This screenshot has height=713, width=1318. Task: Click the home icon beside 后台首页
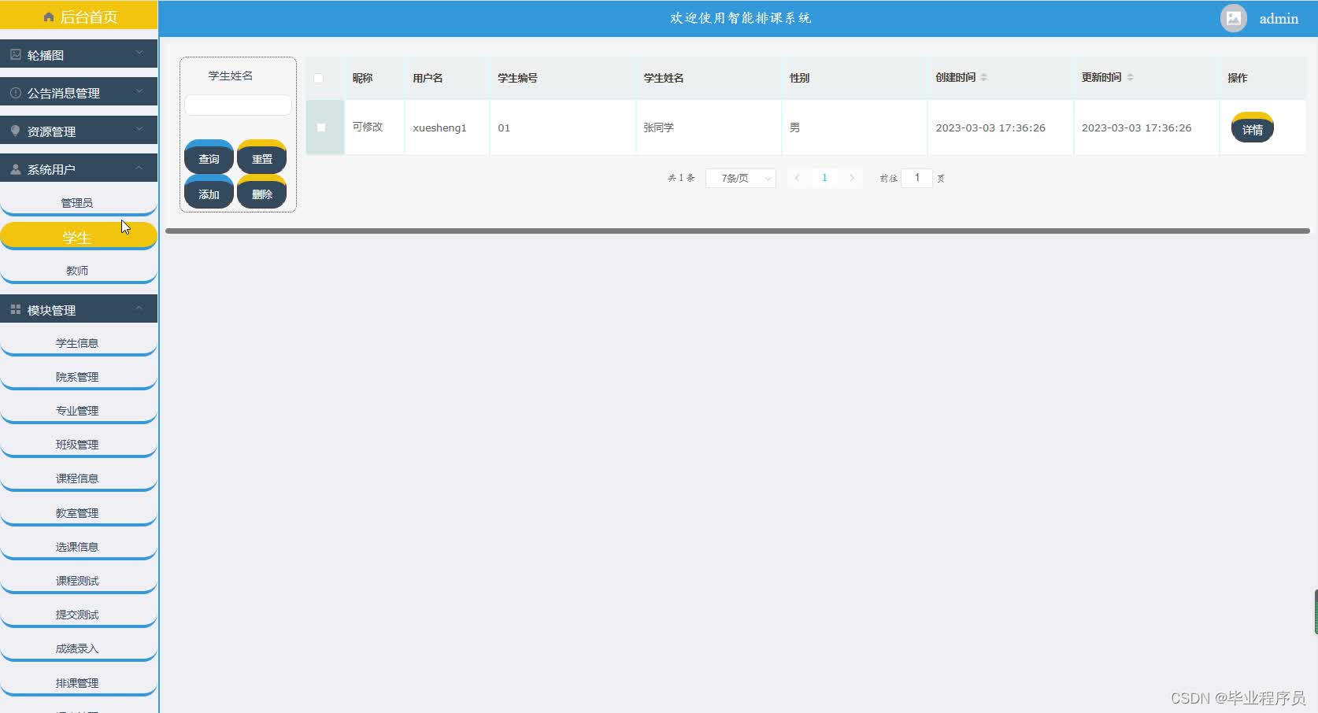pos(49,17)
